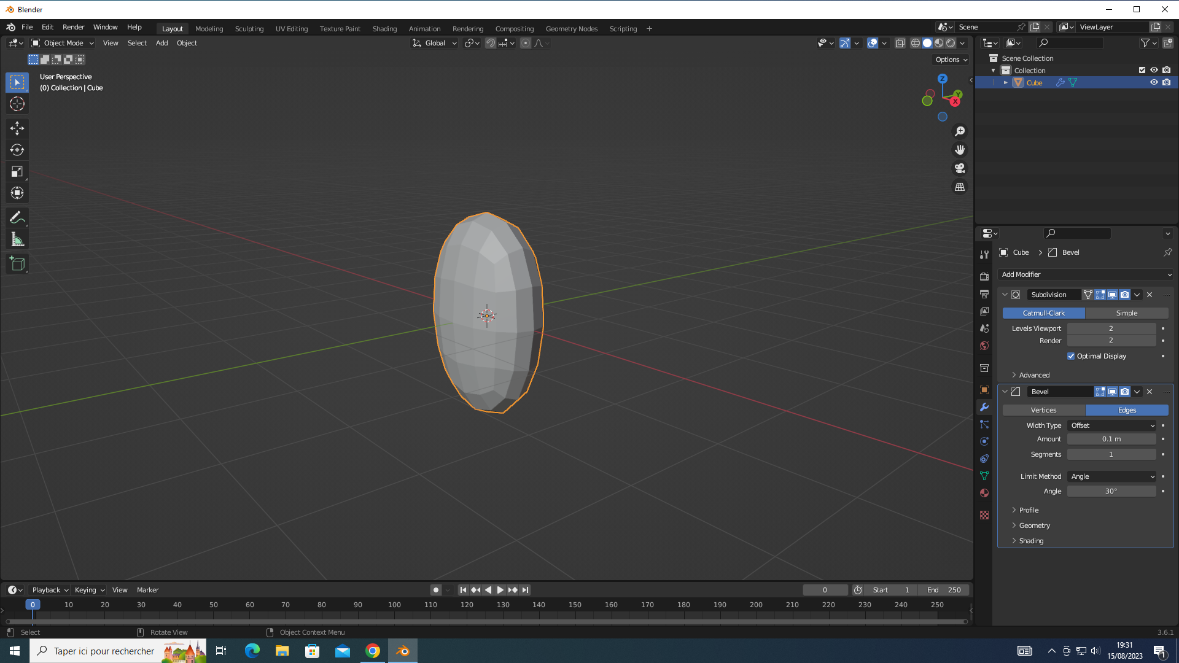Toggle Optimal Display checkbox
1179x663 pixels.
1071,356
